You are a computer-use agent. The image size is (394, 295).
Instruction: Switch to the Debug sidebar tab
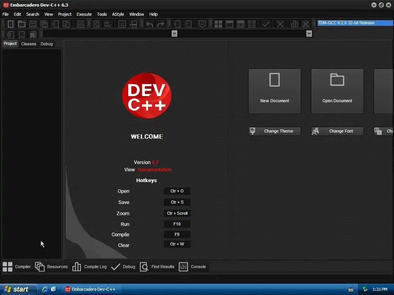[x=47, y=44]
